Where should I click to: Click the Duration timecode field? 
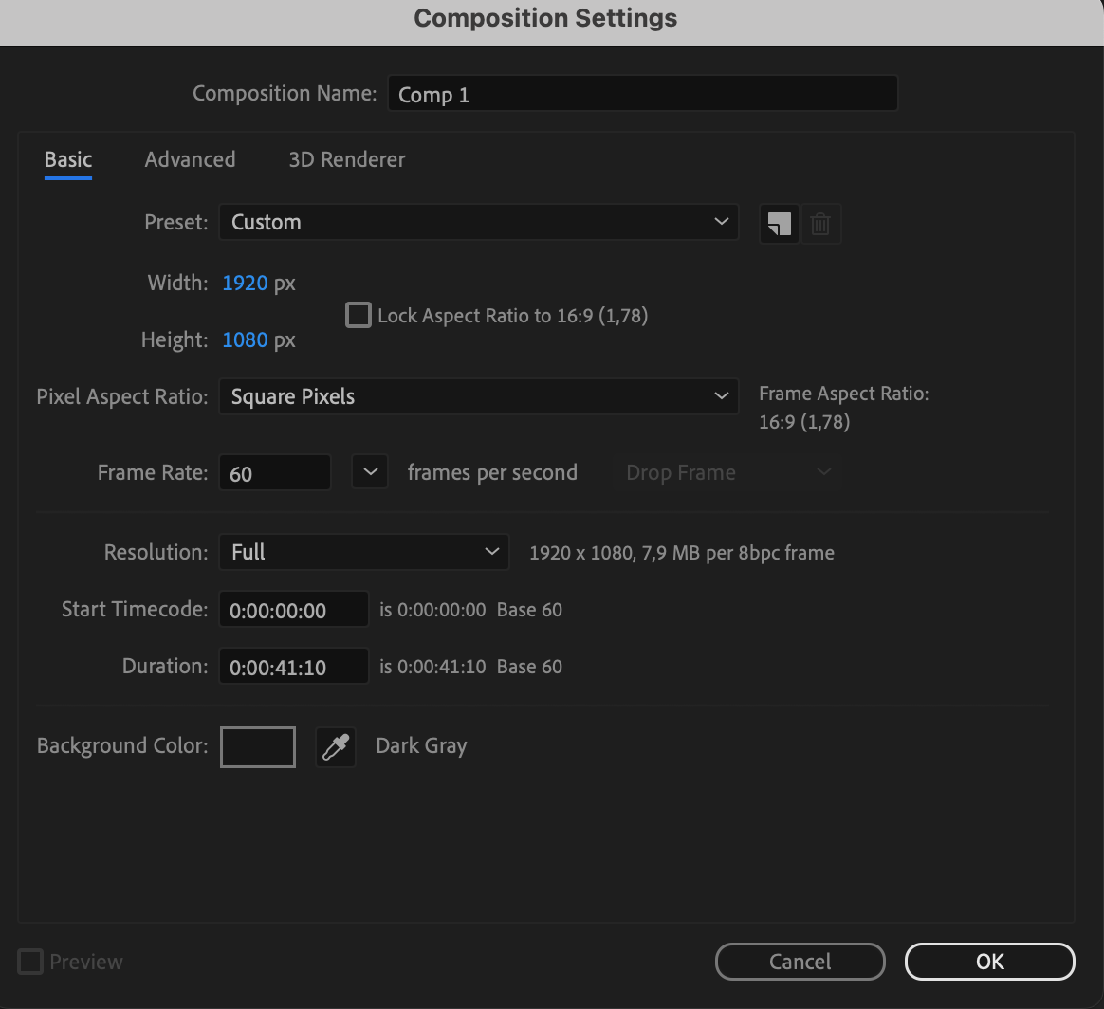click(x=293, y=667)
